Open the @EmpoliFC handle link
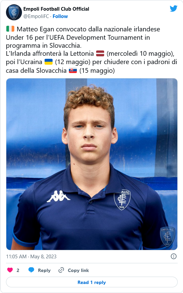Image resolution: width=183 pixels, height=293 pixels. [36, 16]
